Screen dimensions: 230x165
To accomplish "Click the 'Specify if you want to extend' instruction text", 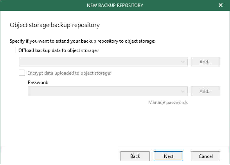I will [x=83, y=41].
